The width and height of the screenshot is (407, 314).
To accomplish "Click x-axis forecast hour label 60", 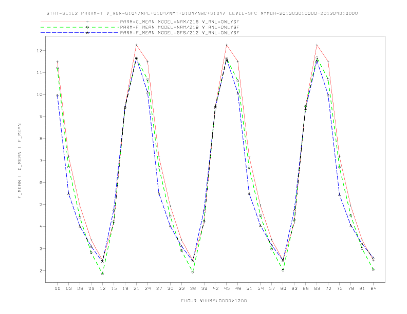I will click(x=283, y=288).
